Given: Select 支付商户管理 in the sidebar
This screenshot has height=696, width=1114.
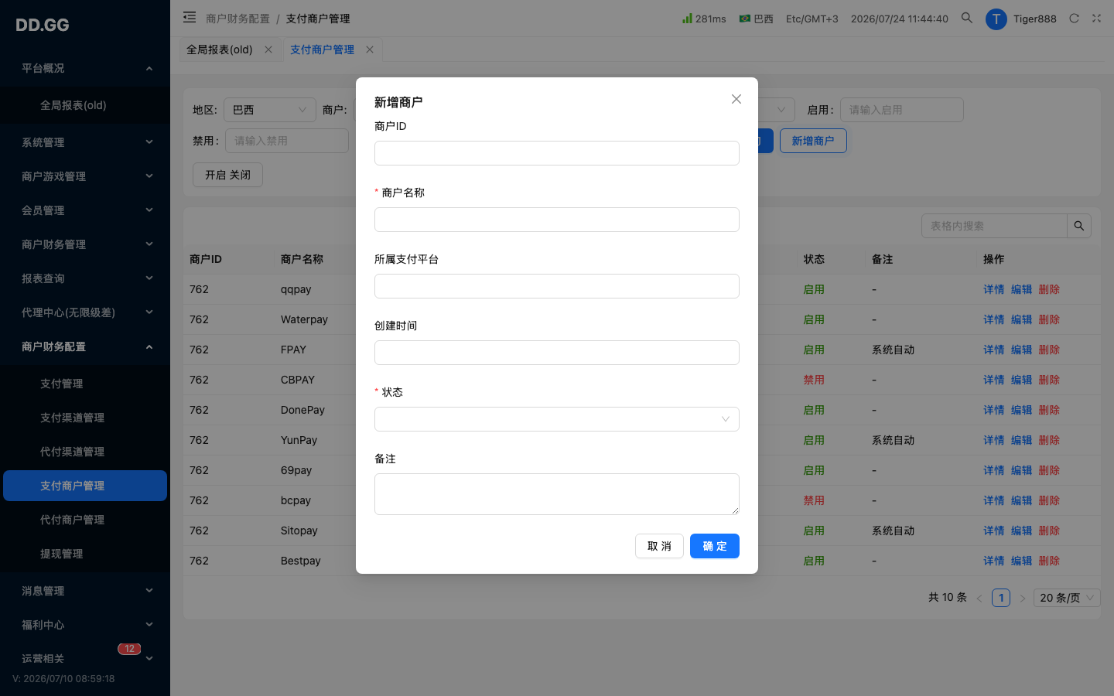Looking at the screenshot, I should [x=85, y=486].
